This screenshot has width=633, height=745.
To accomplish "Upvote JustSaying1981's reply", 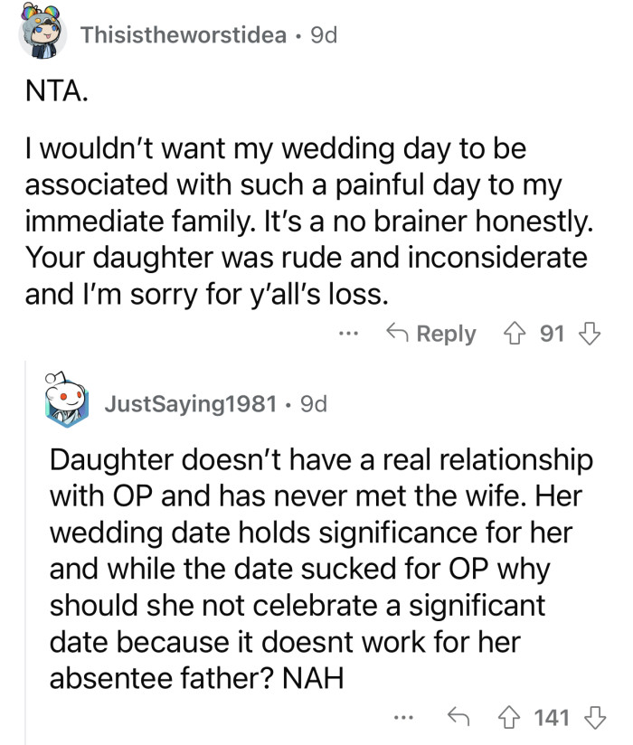I will coord(508,714).
